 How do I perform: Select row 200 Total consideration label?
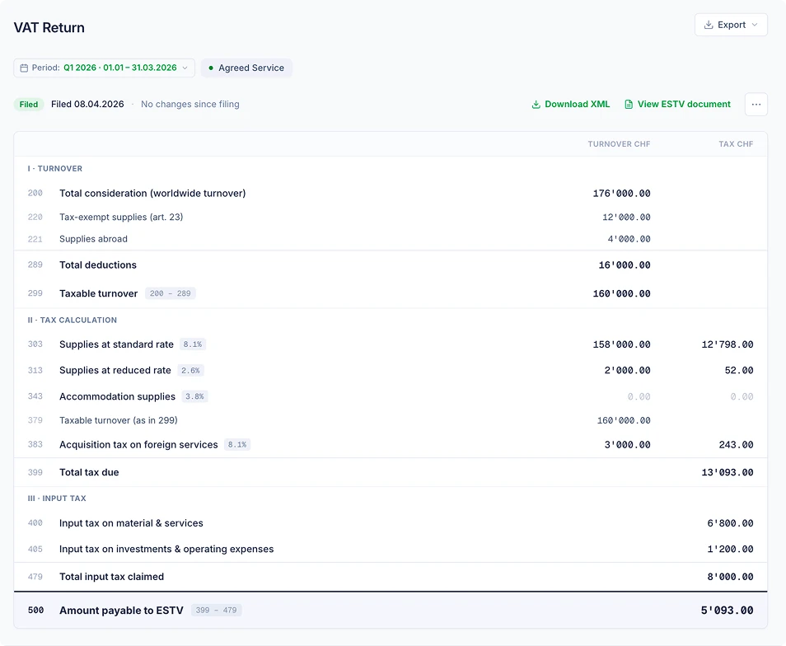tap(152, 194)
